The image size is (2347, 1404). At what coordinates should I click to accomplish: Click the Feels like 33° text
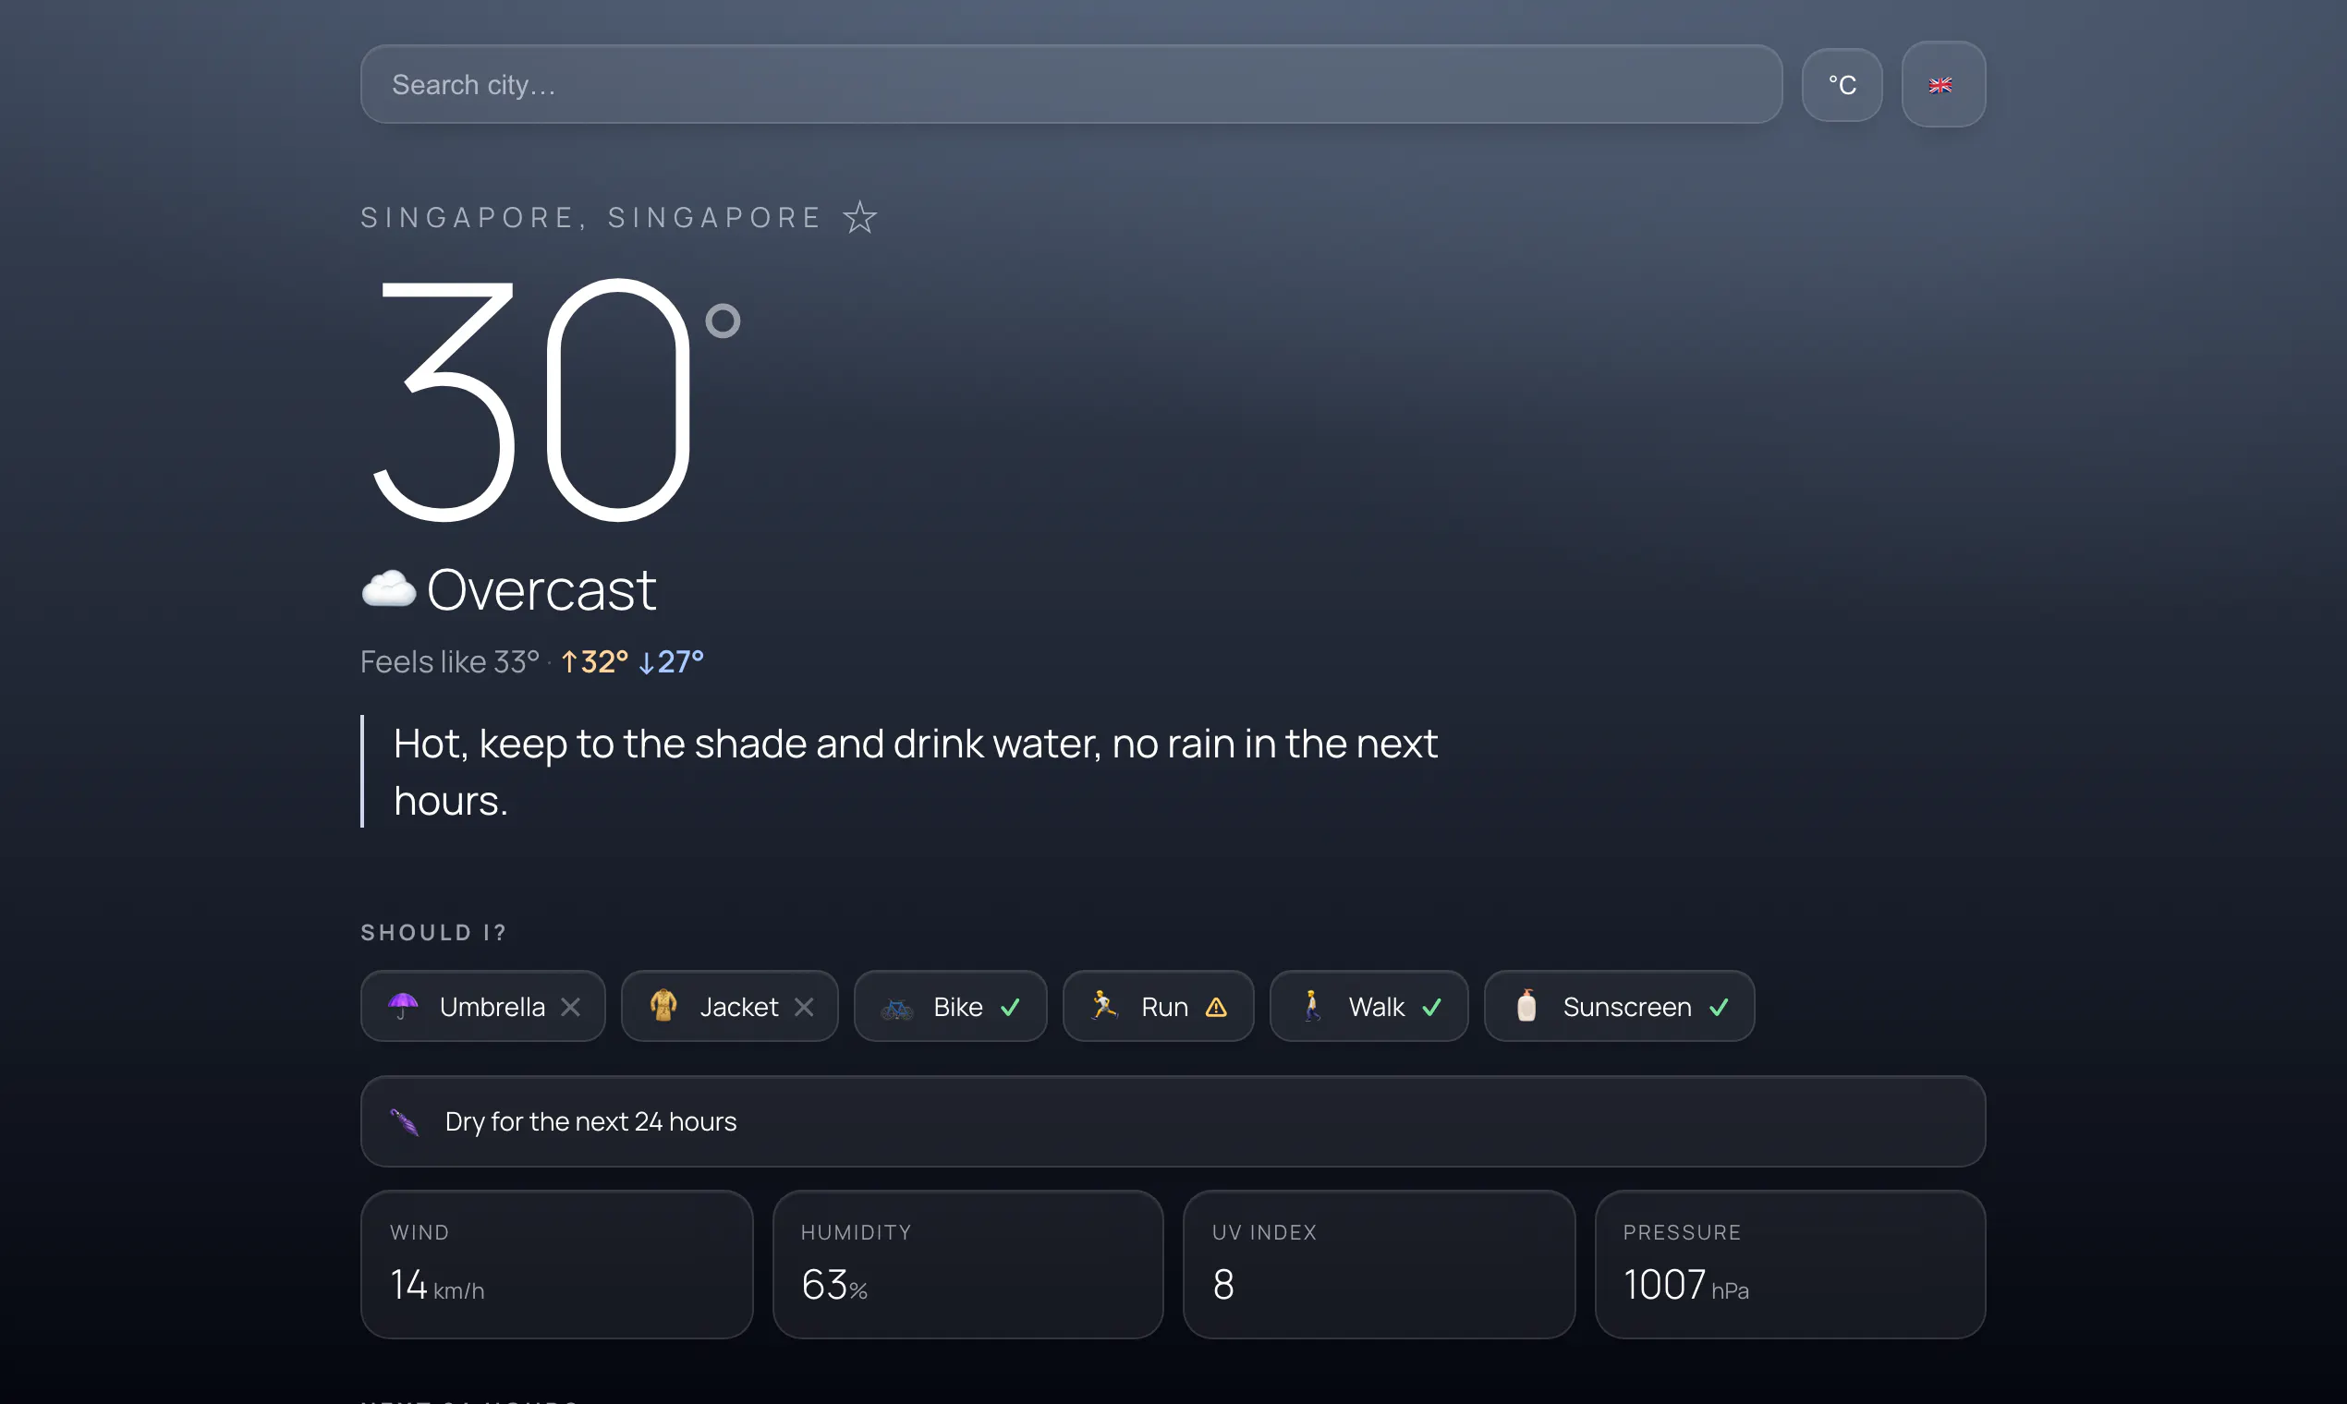click(449, 661)
